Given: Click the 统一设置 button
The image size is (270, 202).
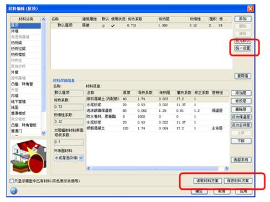Looking at the screenshot, I should [x=243, y=48].
